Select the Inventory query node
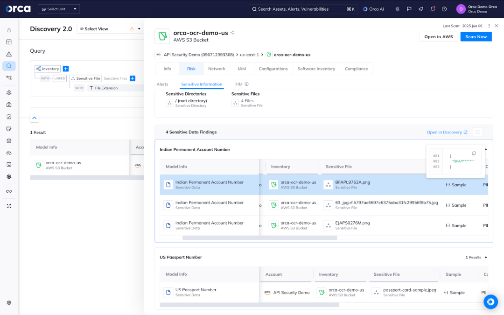Image resolution: width=504 pixels, height=315 pixels. tap(48, 69)
